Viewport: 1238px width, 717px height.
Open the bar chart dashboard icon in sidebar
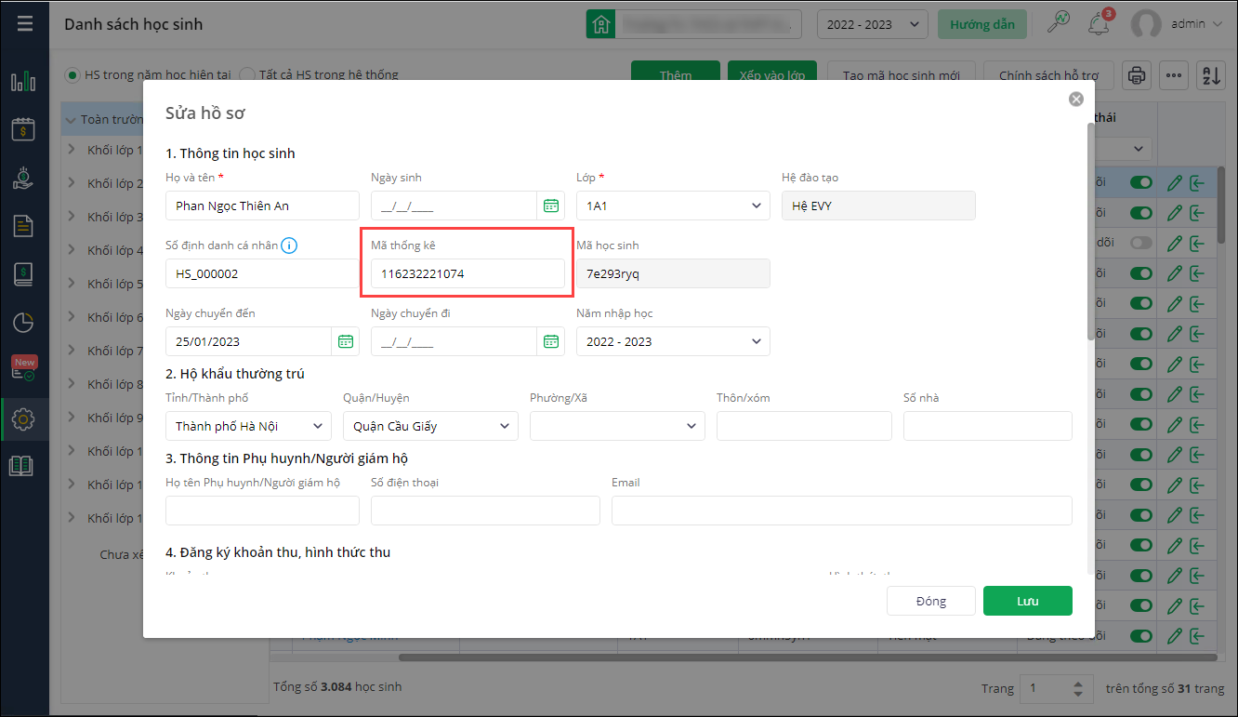tap(23, 81)
